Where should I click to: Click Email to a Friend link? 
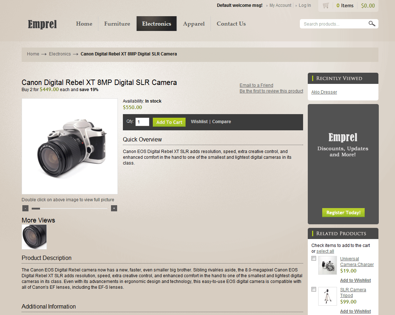(x=256, y=85)
